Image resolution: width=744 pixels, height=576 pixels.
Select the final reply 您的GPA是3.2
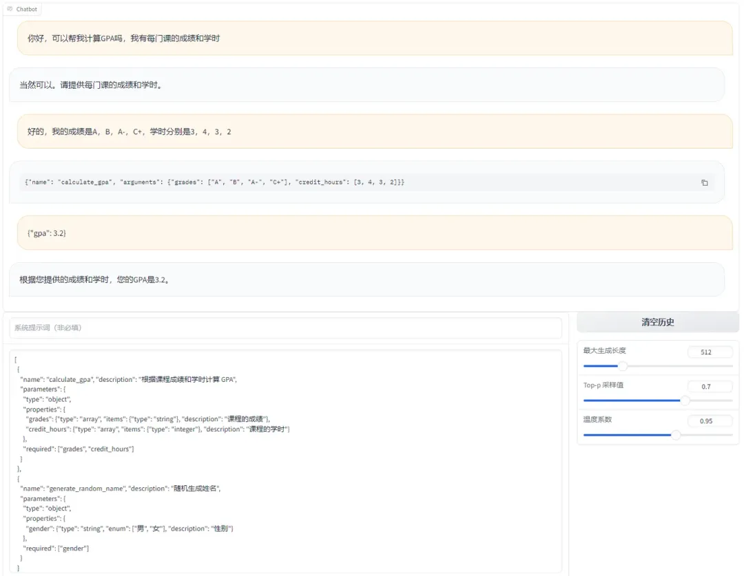tap(366, 279)
